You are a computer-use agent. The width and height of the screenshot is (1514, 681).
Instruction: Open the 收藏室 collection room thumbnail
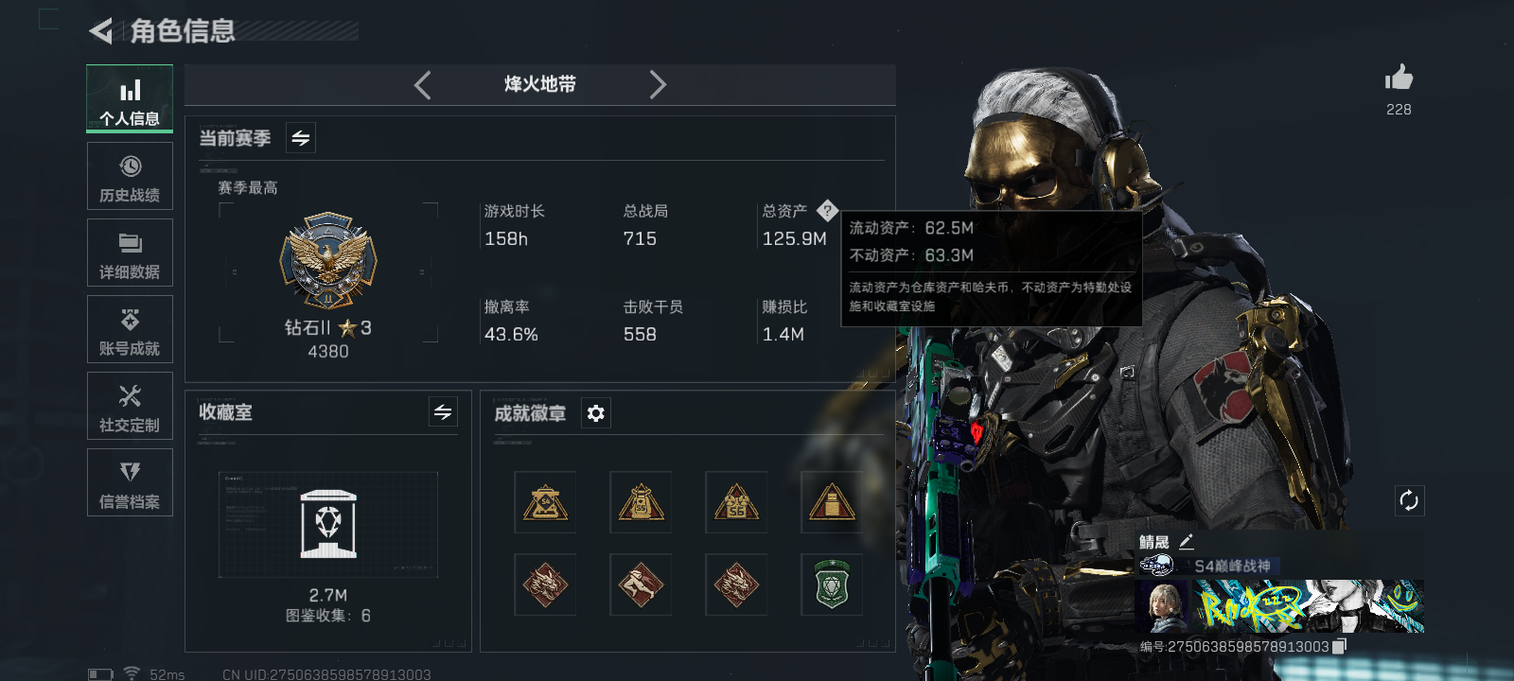328,524
